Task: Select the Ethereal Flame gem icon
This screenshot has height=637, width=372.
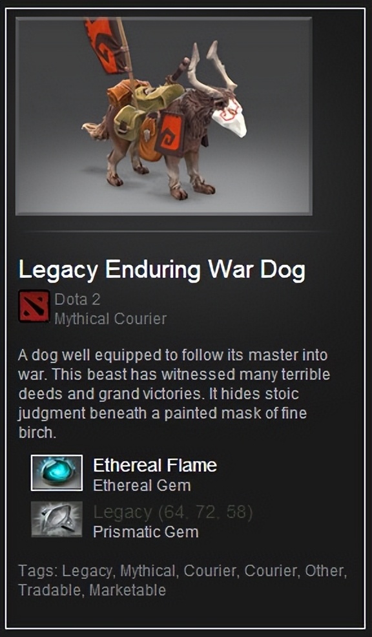Action: (x=57, y=473)
